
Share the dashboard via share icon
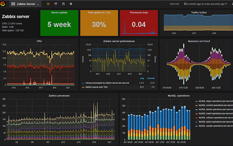56,4
